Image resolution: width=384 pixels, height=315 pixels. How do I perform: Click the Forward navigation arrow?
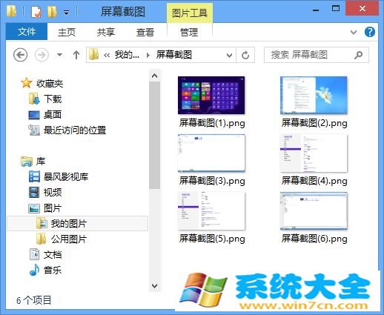tap(42, 55)
